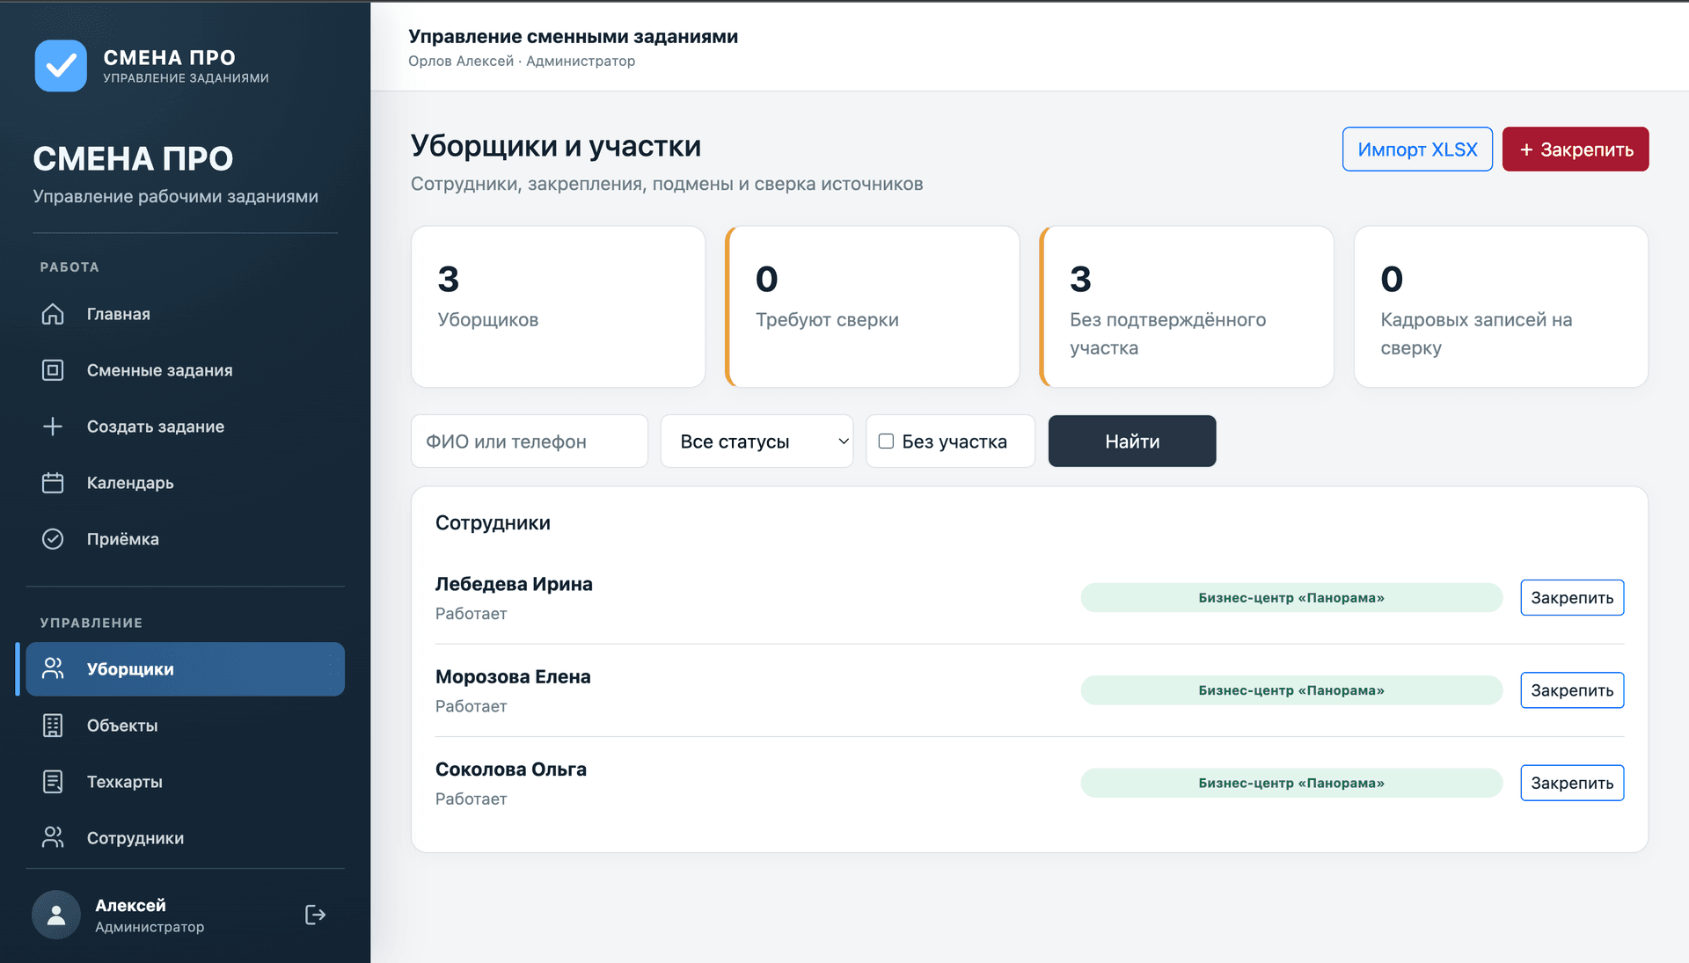This screenshot has width=1689, height=963.
Task: Click the check-circle icon beside Приёмка
Action: 53,539
